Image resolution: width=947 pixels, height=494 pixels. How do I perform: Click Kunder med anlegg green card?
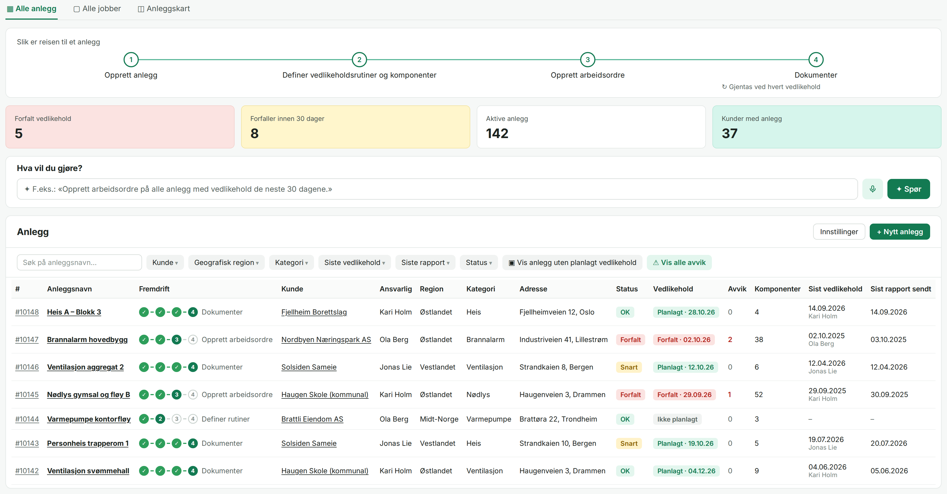(827, 127)
